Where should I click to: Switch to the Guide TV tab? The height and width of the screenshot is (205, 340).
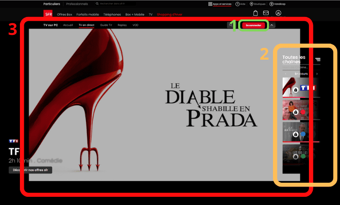[106, 25]
